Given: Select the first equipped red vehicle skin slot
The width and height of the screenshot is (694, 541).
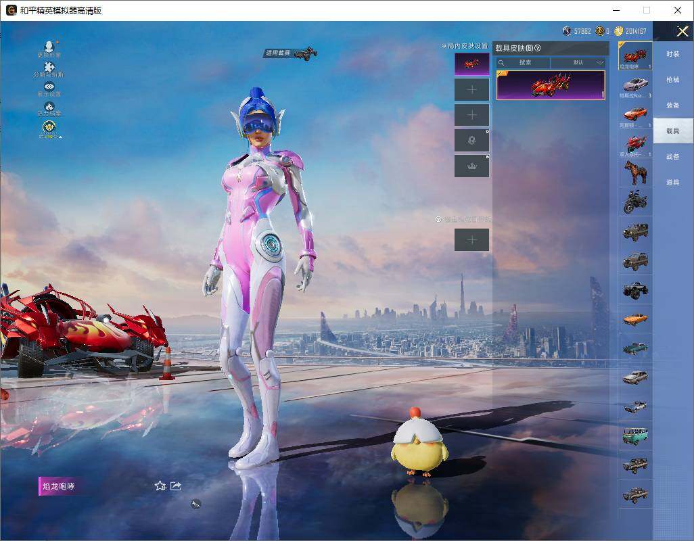Looking at the screenshot, I should pos(472,64).
